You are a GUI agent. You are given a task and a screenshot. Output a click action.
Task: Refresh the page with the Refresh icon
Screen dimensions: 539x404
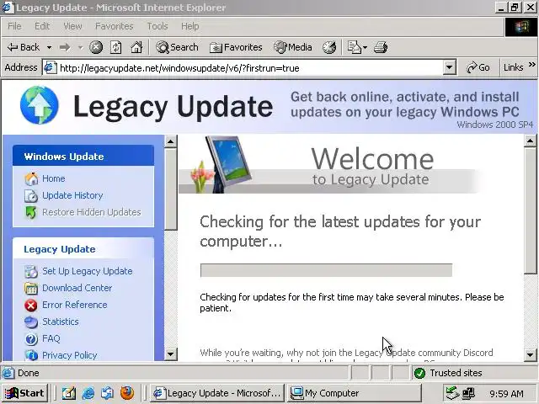coord(116,47)
